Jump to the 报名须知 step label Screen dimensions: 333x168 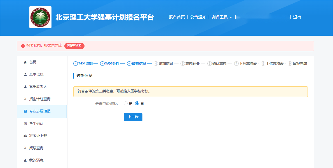tap(86, 64)
